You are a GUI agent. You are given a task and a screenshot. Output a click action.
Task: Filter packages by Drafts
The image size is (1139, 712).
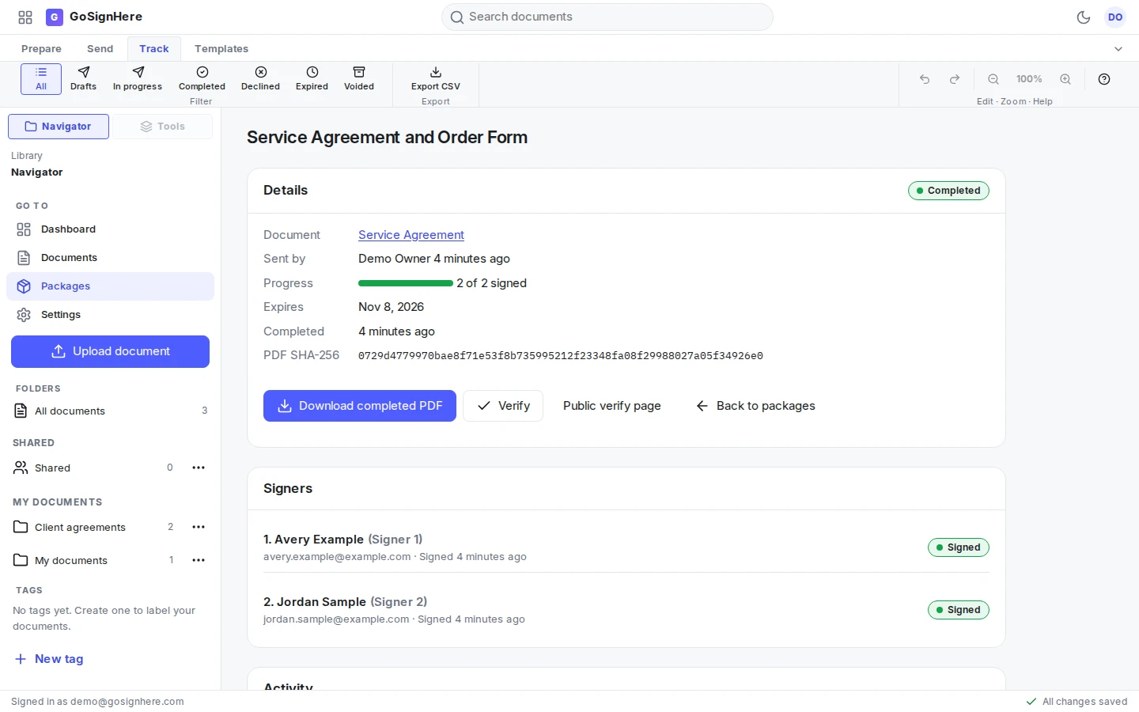pyautogui.click(x=83, y=79)
